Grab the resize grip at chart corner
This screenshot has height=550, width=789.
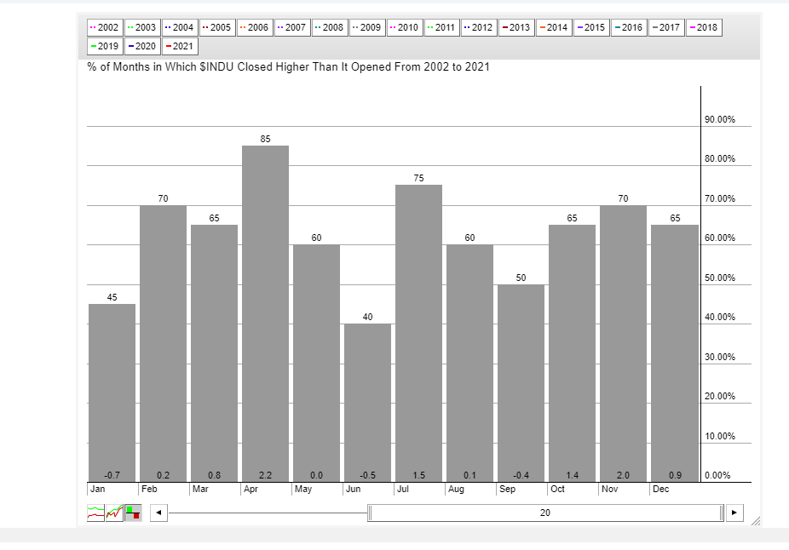point(754,521)
